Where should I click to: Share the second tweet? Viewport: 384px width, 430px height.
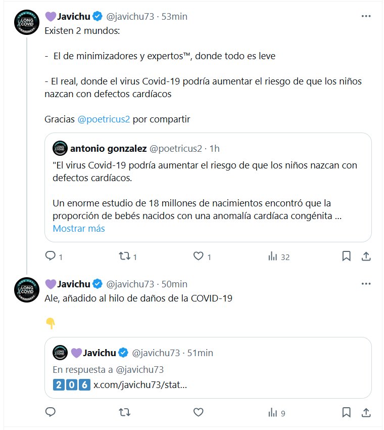[x=366, y=413]
